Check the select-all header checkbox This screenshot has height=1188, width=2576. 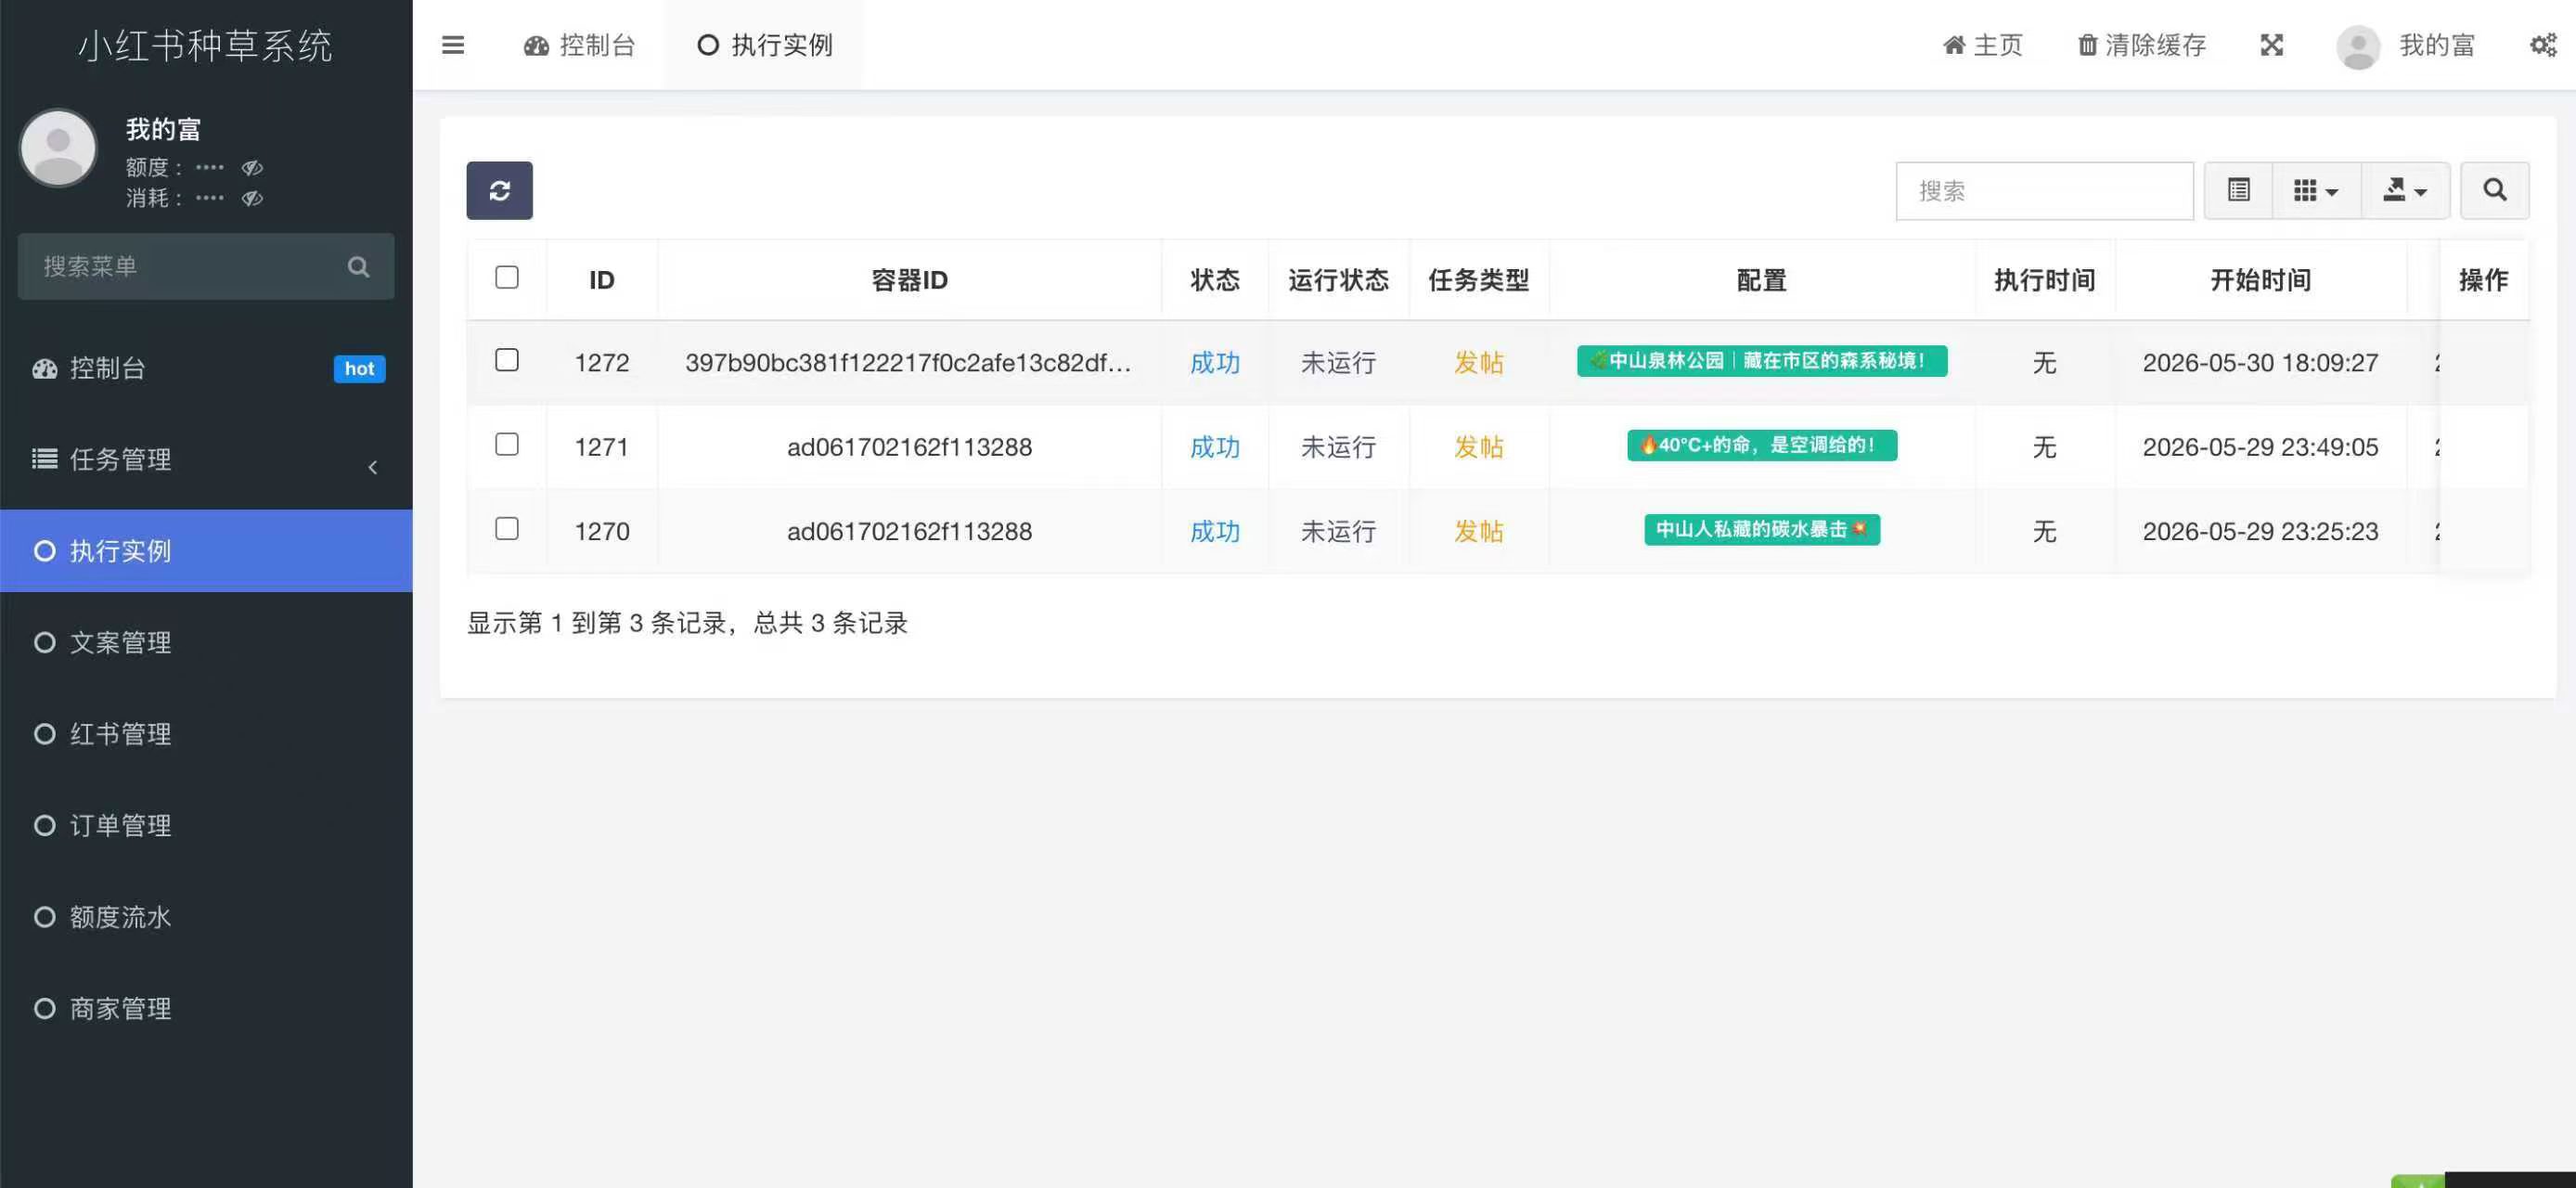pos(507,277)
